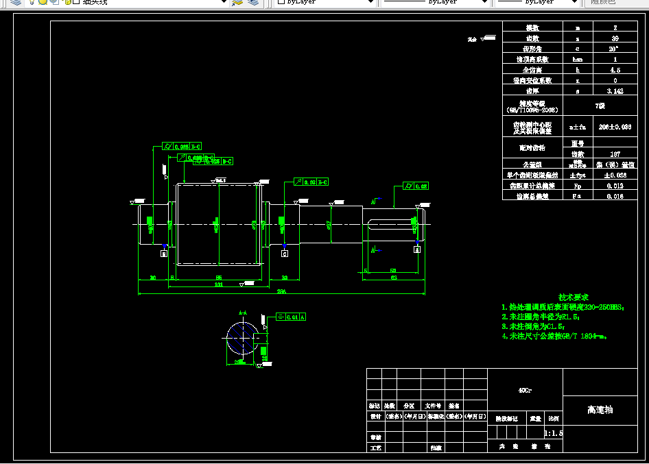Viewport: 649px width, 464px height.
Task: Select the part name 高速轴 in title block
Action: [600, 410]
